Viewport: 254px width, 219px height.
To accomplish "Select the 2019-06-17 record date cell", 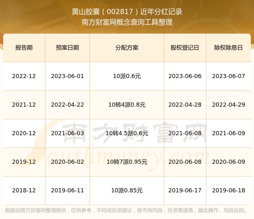I will click(x=185, y=190).
